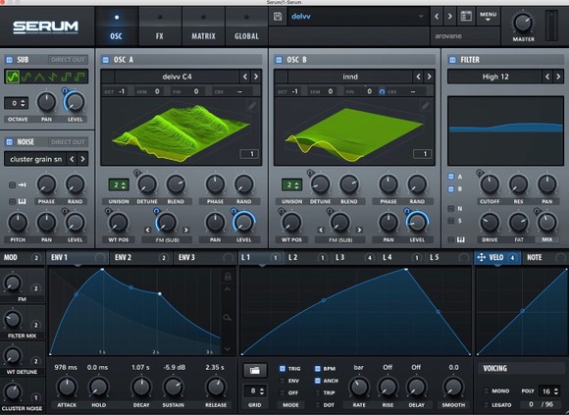Image resolution: width=569 pixels, height=415 pixels.
Task: Load next preset with right arrow
Action: 450,17
